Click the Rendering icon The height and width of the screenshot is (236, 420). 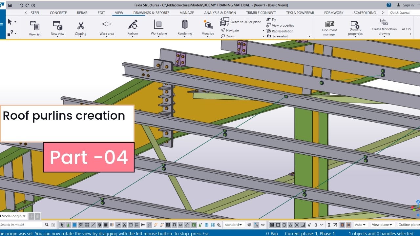185,25
